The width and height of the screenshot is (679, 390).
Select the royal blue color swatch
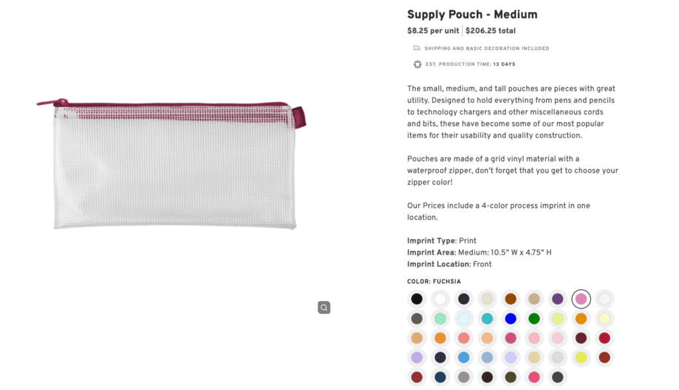511,318
